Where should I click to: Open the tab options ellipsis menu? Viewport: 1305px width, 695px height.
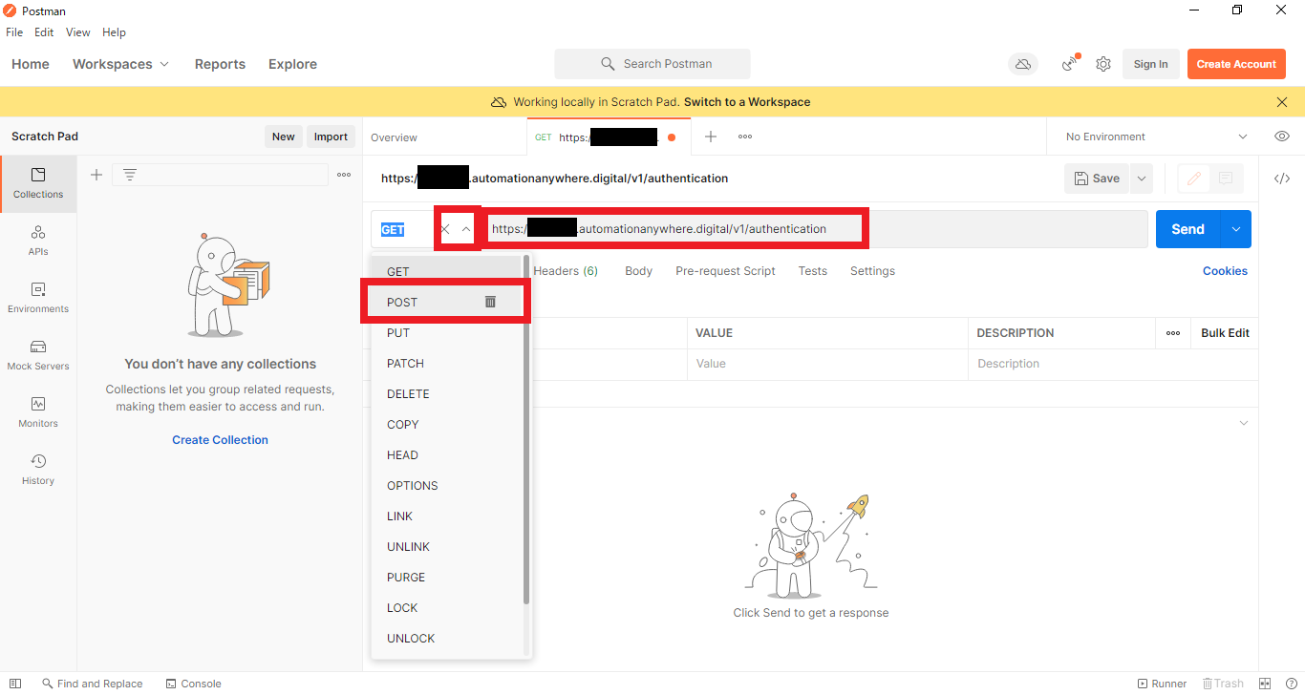click(x=745, y=137)
